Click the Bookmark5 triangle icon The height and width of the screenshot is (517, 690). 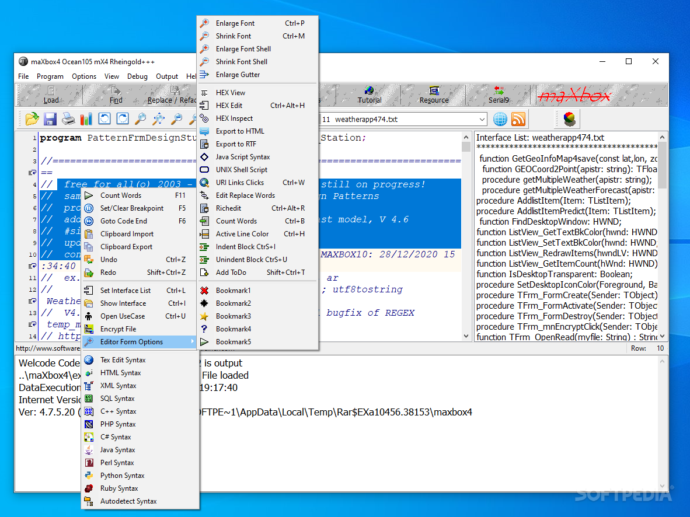[x=204, y=342]
